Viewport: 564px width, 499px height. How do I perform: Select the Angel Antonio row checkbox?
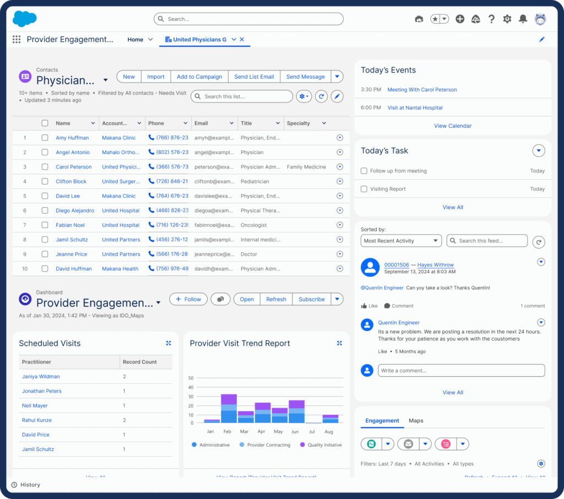point(45,152)
